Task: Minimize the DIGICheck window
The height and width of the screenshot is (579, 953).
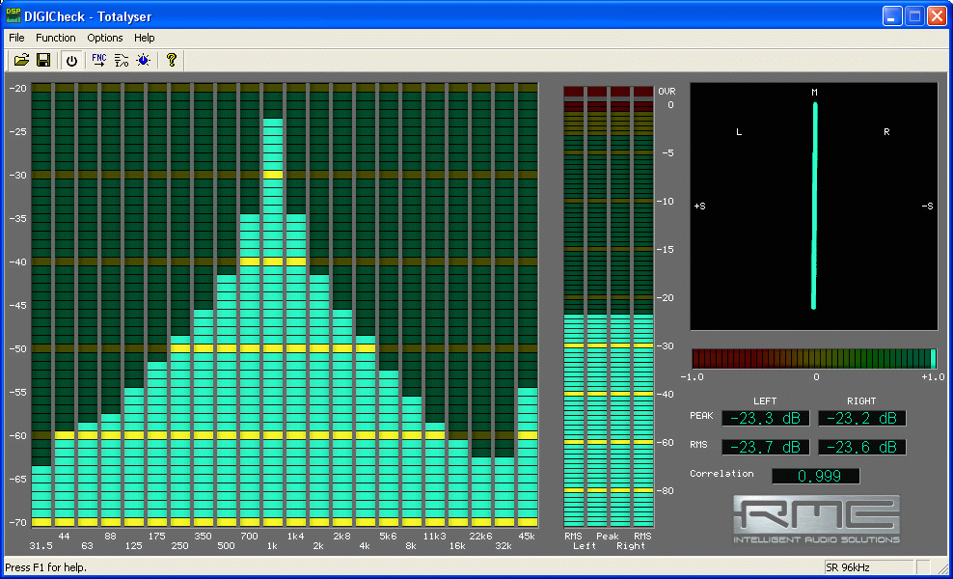Action: point(892,15)
